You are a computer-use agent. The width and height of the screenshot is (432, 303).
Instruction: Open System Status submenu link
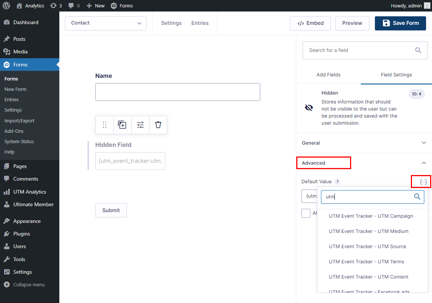19,141
